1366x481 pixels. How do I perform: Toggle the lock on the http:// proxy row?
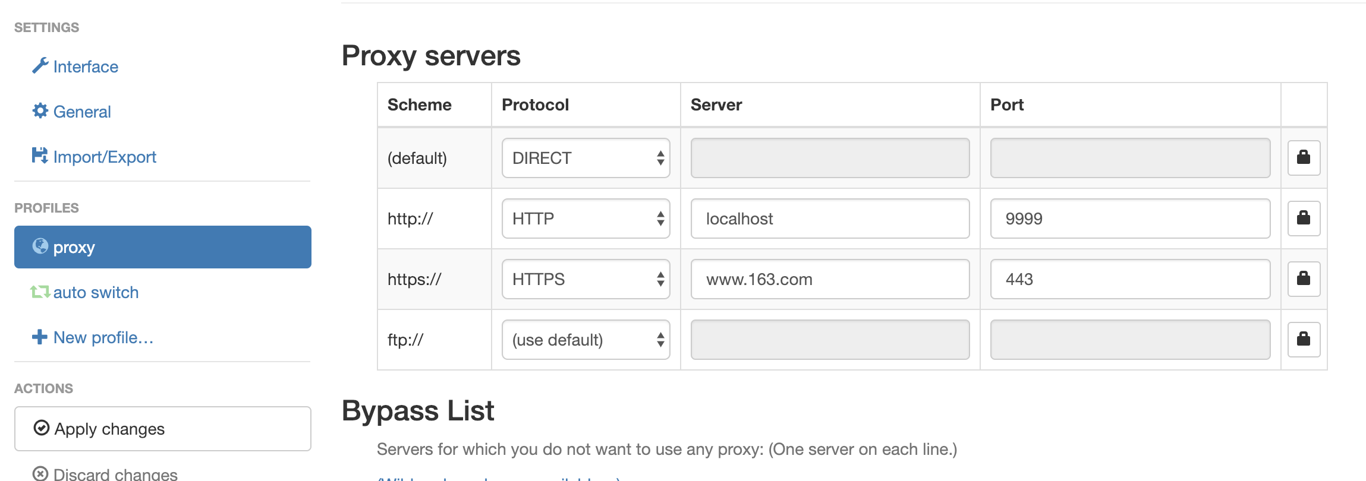[x=1303, y=219]
